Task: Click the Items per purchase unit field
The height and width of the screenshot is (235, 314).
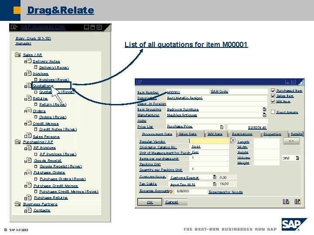Action: [x=209, y=158]
